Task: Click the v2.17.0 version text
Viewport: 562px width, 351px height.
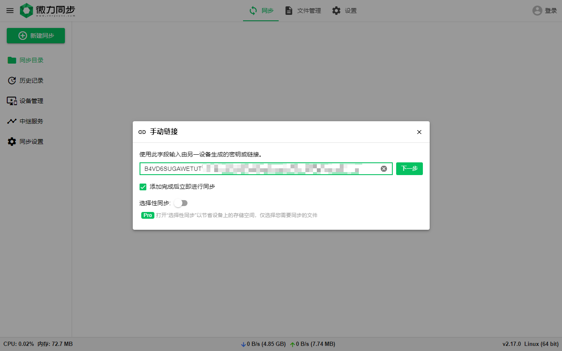Action: click(x=512, y=344)
